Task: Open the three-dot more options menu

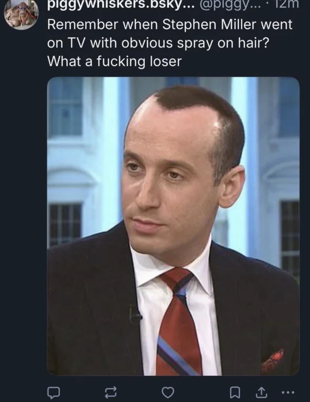Action: pos(287,392)
